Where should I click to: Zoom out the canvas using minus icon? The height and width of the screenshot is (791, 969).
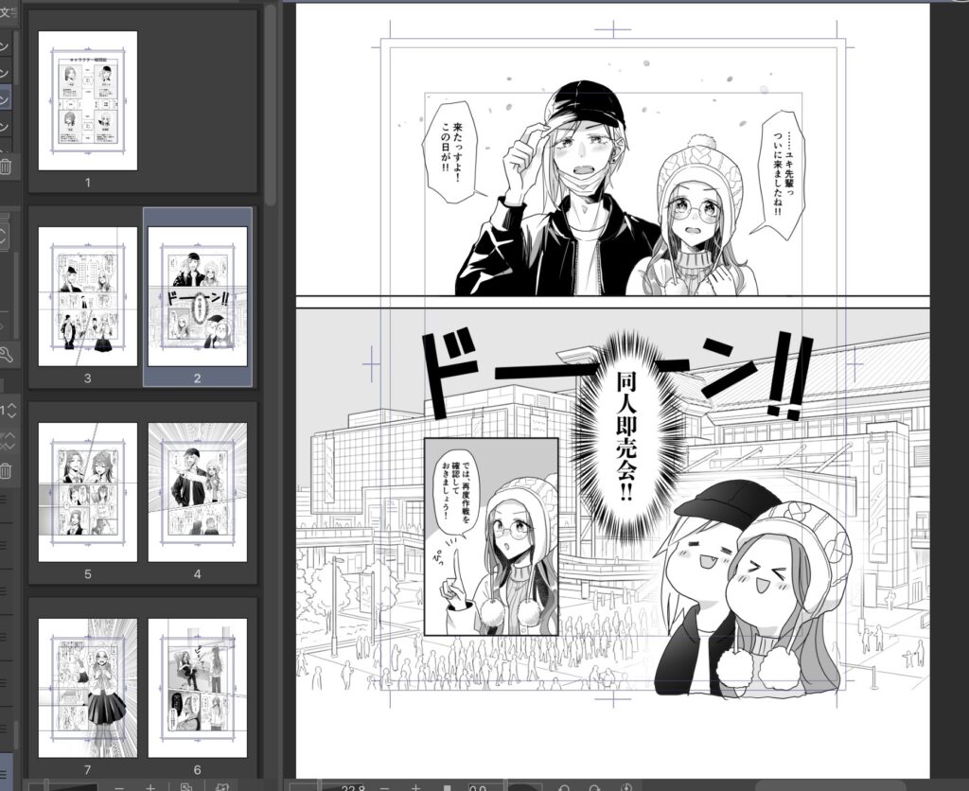pos(385,786)
